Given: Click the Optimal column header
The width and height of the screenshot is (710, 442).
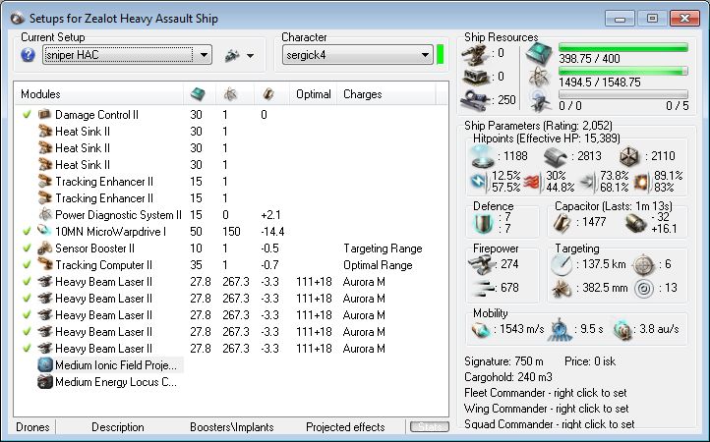Looking at the screenshot, I should pos(314,94).
